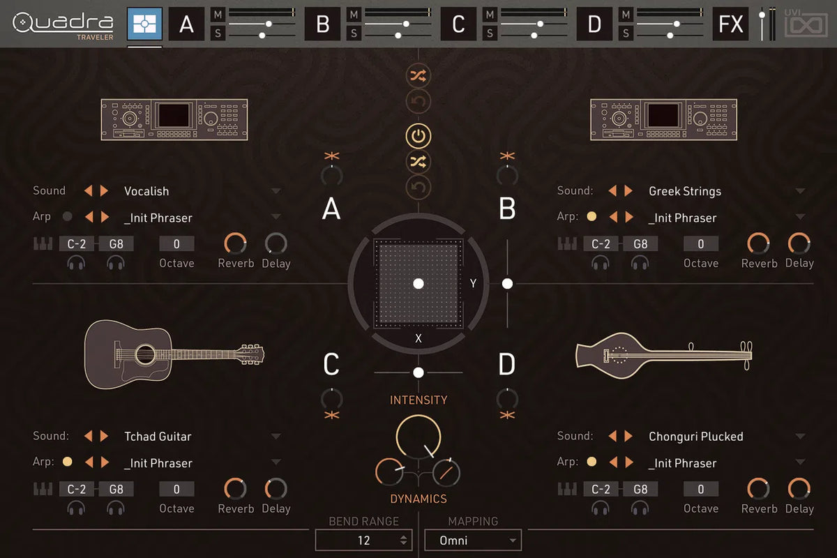Click the keyboard range icon for Vocalish
Image resolution: width=837 pixels, height=558 pixels.
pyautogui.click(x=43, y=244)
